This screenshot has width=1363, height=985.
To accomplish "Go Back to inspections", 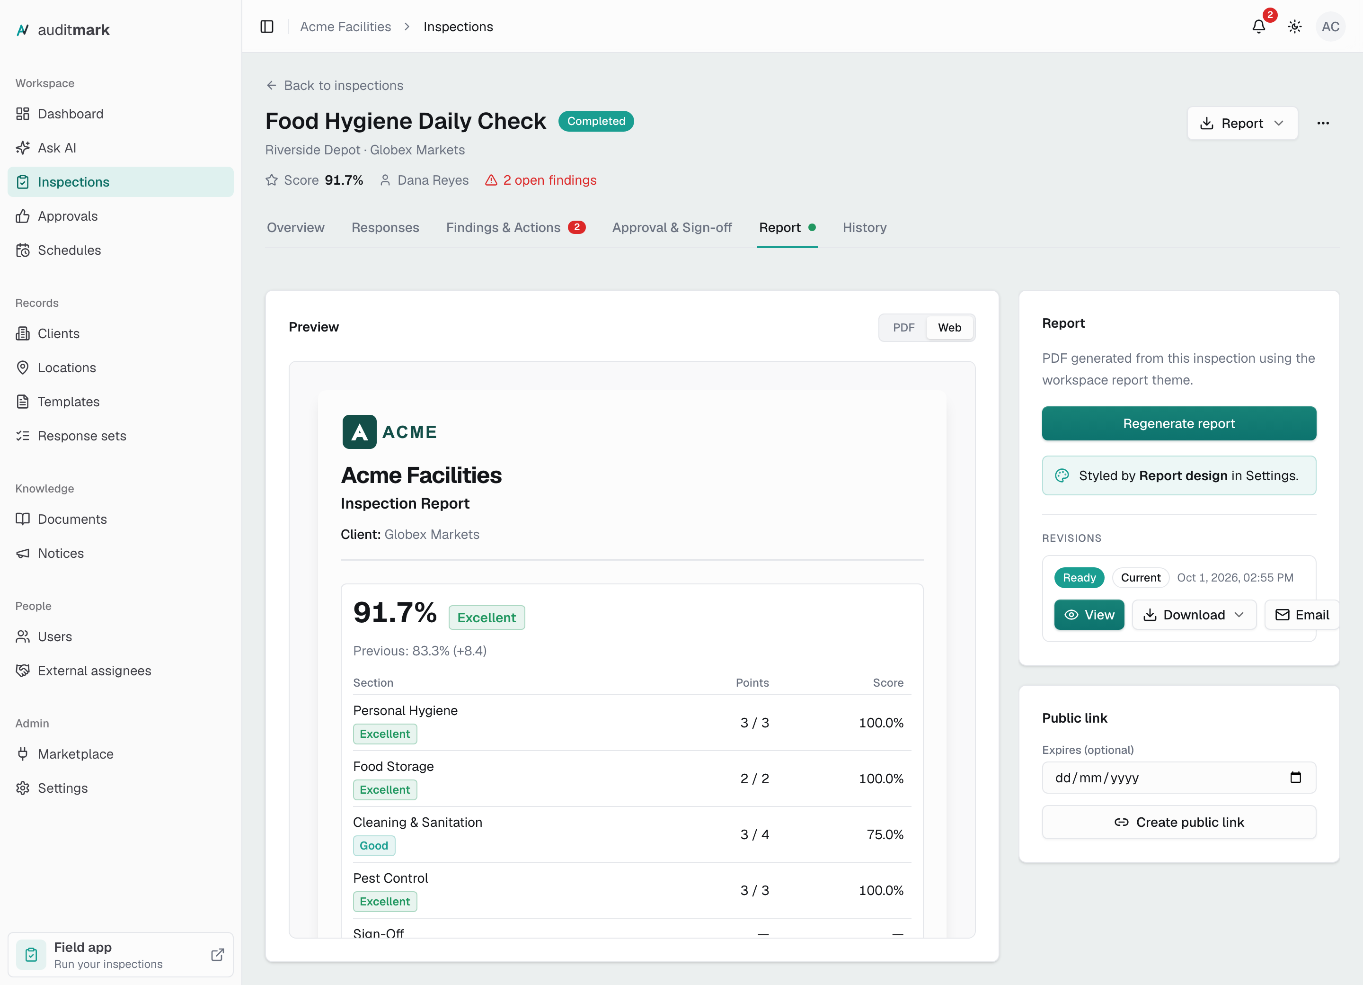I will pyautogui.click(x=335, y=85).
